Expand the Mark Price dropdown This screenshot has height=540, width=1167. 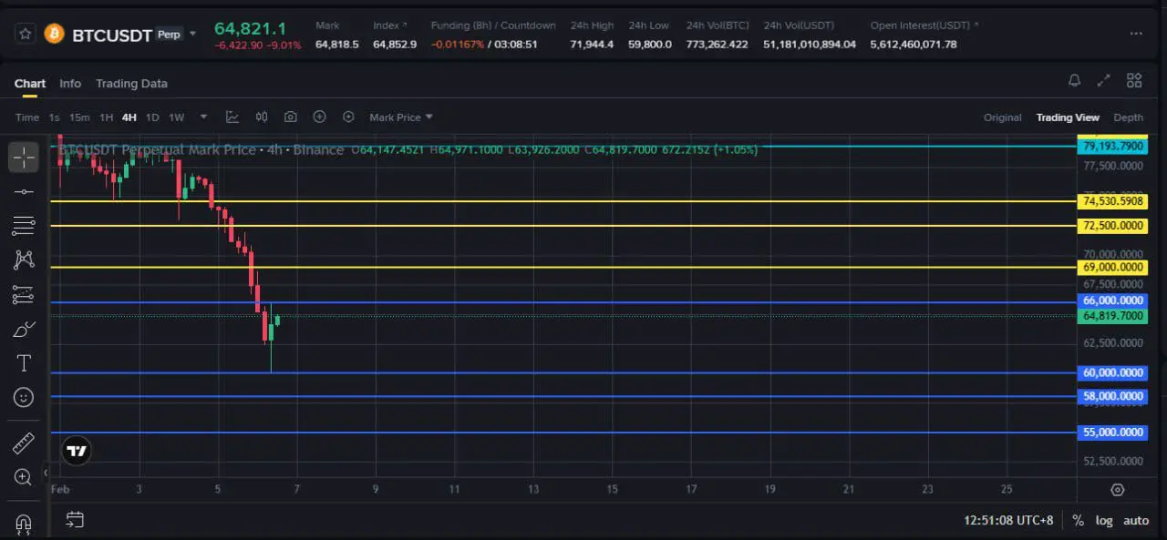pyautogui.click(x=400, y=117)
